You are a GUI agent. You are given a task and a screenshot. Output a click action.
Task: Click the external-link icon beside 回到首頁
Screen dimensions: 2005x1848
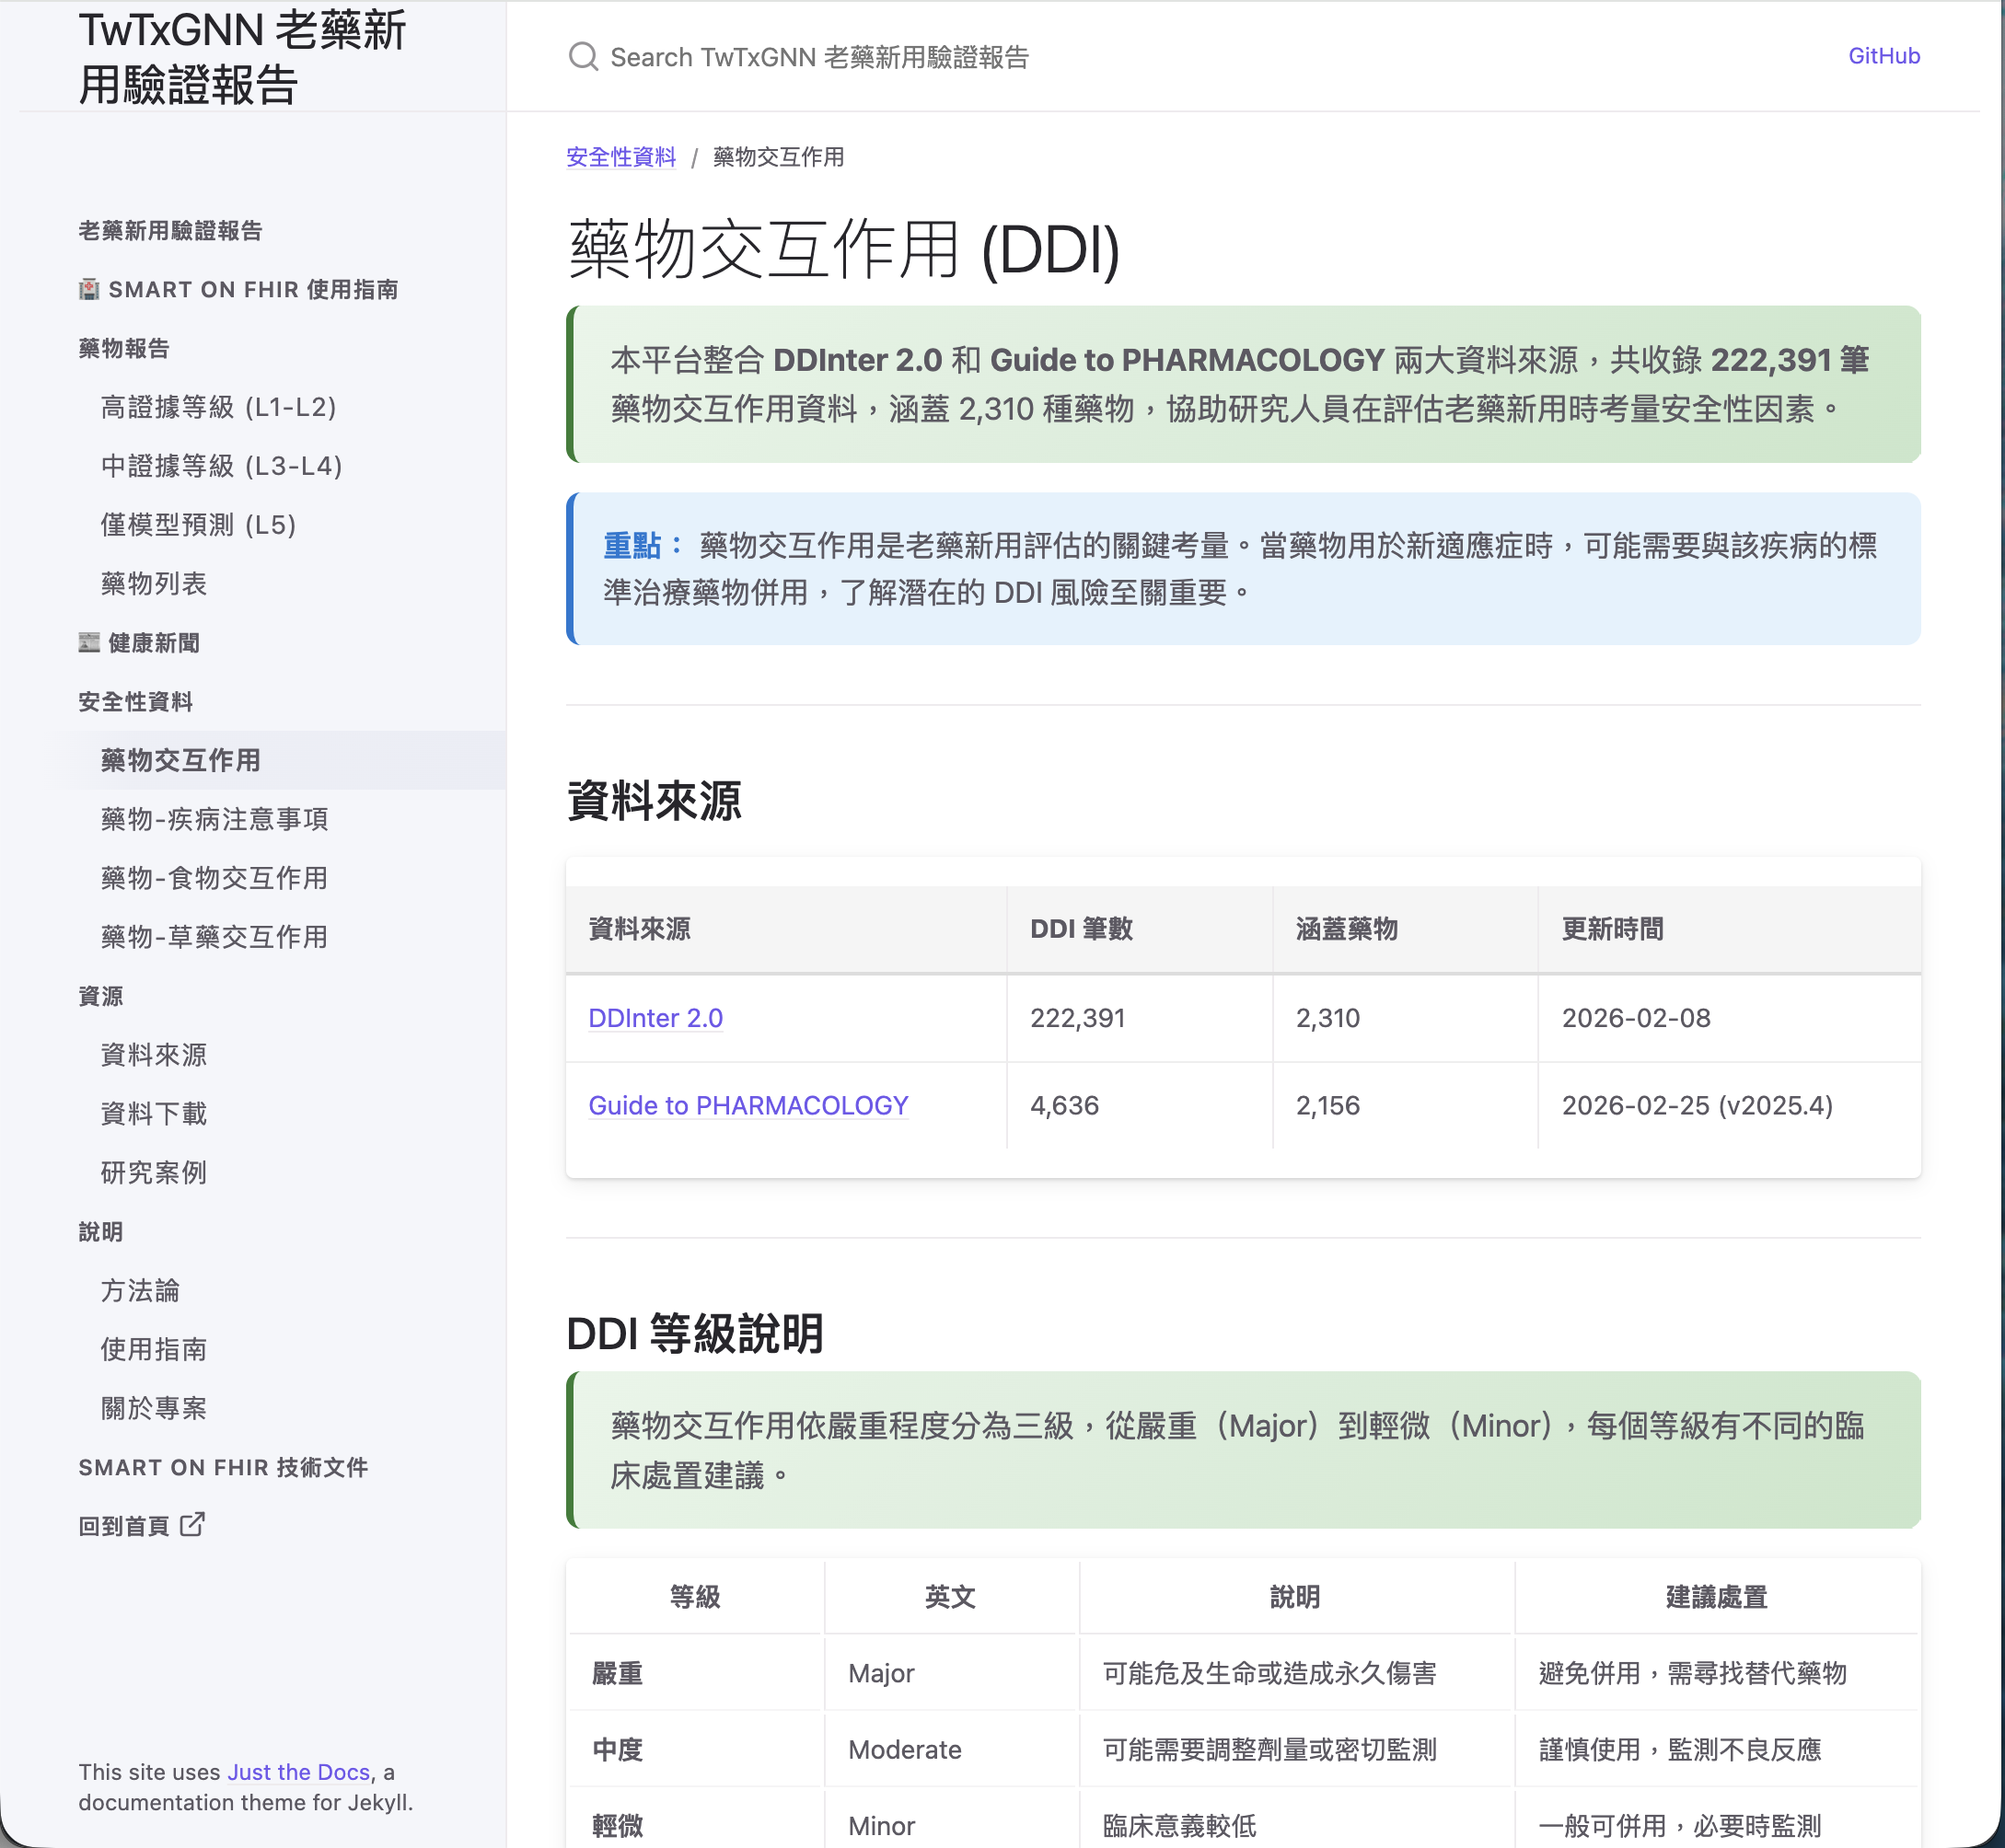tap(192, 1526)
